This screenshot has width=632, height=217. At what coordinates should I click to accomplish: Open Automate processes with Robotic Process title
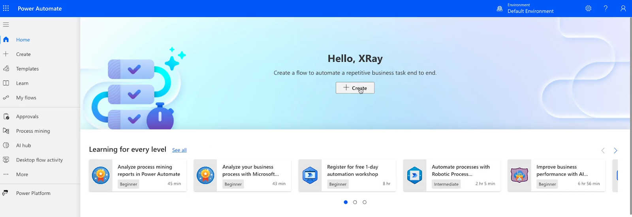click(x=461, y=171)
